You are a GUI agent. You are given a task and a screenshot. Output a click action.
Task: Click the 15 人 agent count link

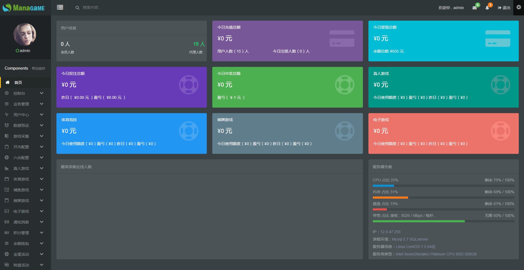pyautogui.click(x=199, y=44)
